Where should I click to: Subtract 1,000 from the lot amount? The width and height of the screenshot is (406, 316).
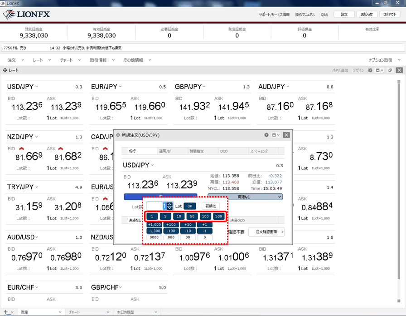click(x=155, y=231)
